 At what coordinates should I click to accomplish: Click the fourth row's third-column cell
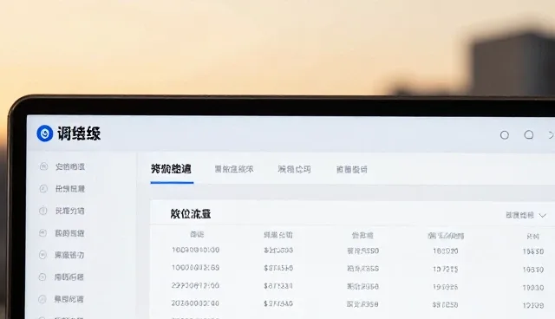(362, 303)
